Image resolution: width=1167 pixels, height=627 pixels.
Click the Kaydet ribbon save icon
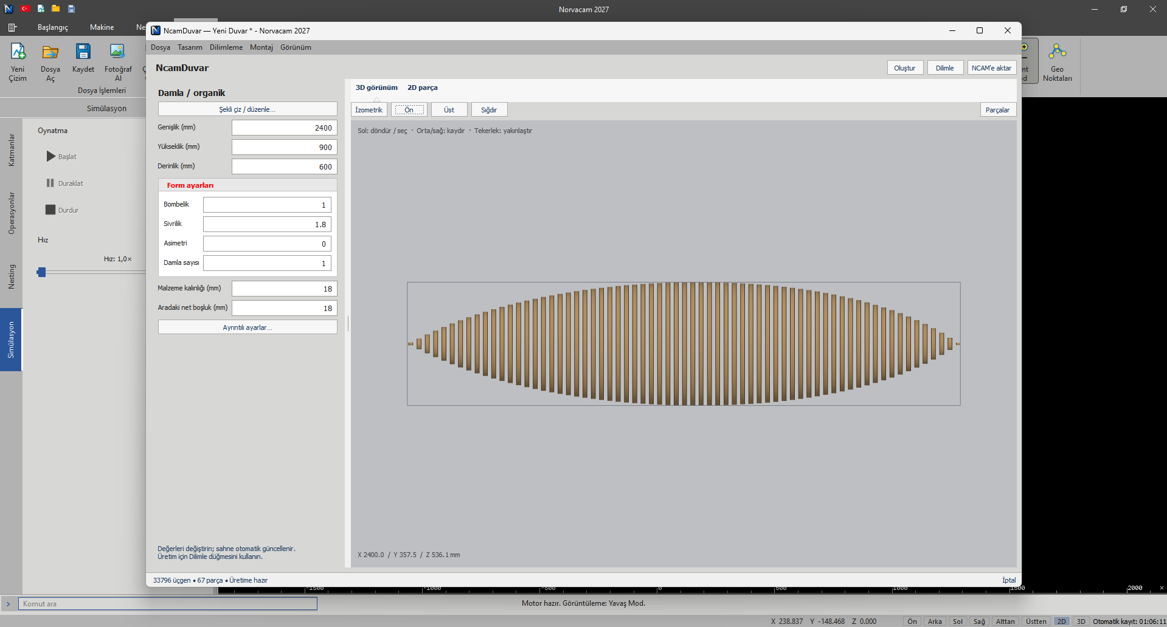click(83, 58)
